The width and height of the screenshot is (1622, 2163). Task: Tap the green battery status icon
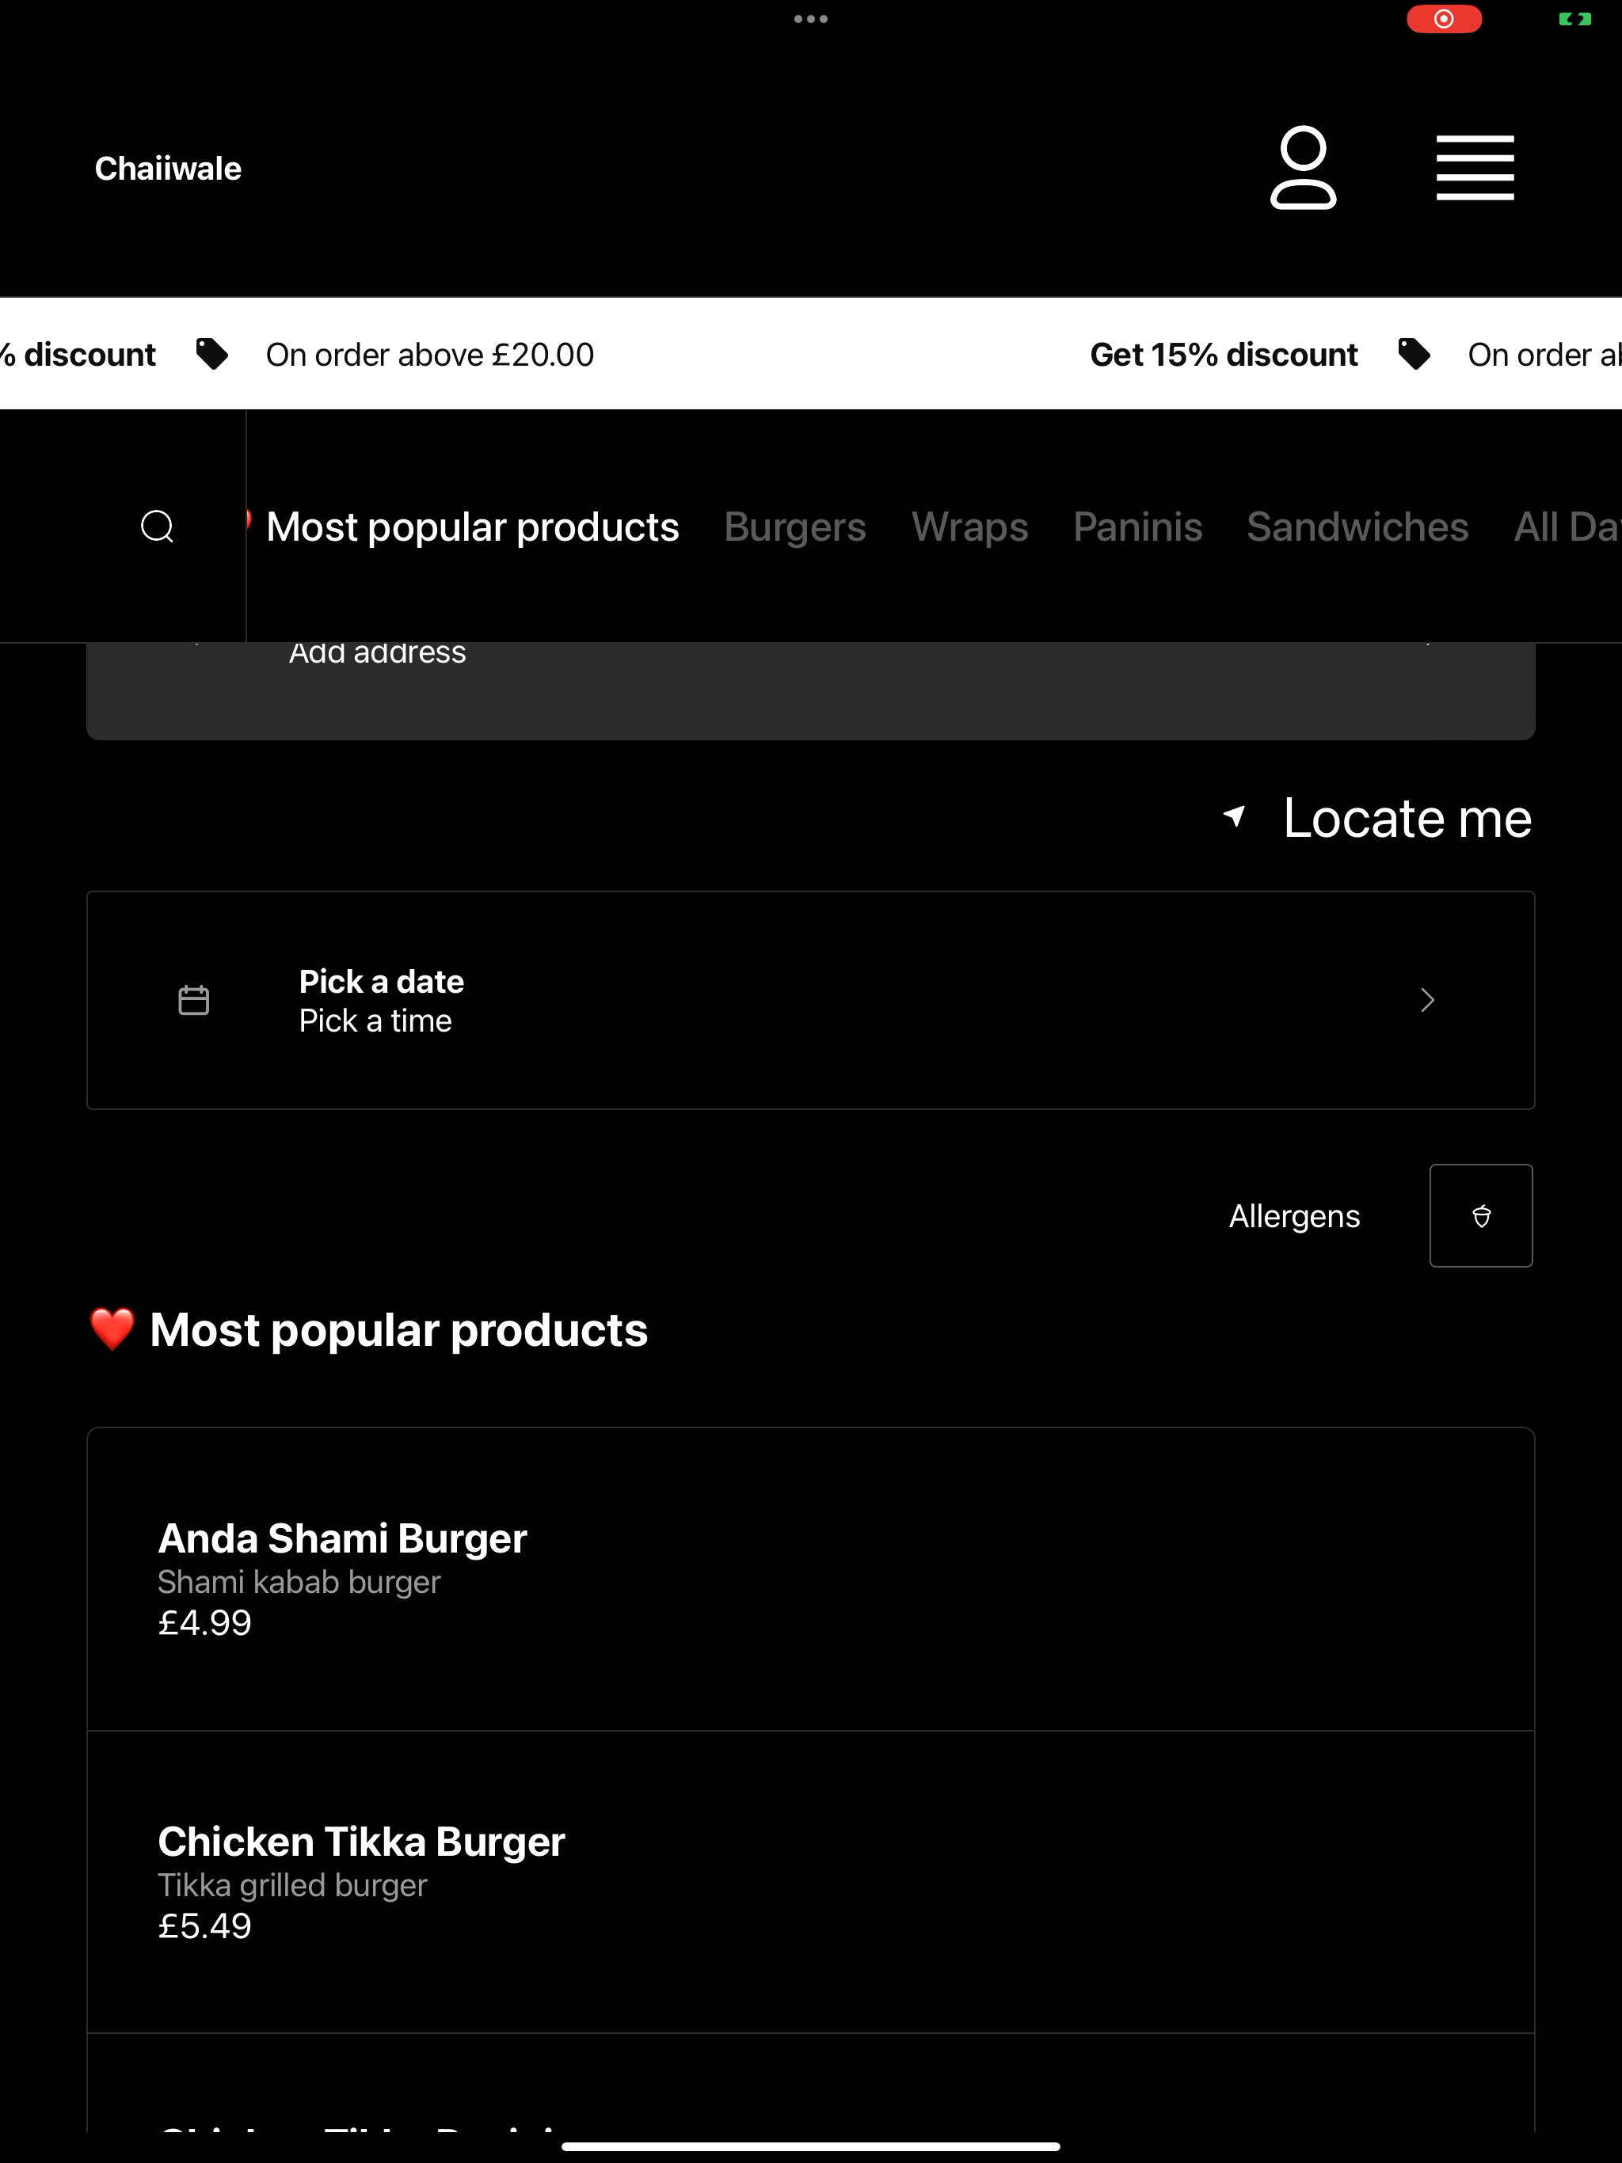1575,18
